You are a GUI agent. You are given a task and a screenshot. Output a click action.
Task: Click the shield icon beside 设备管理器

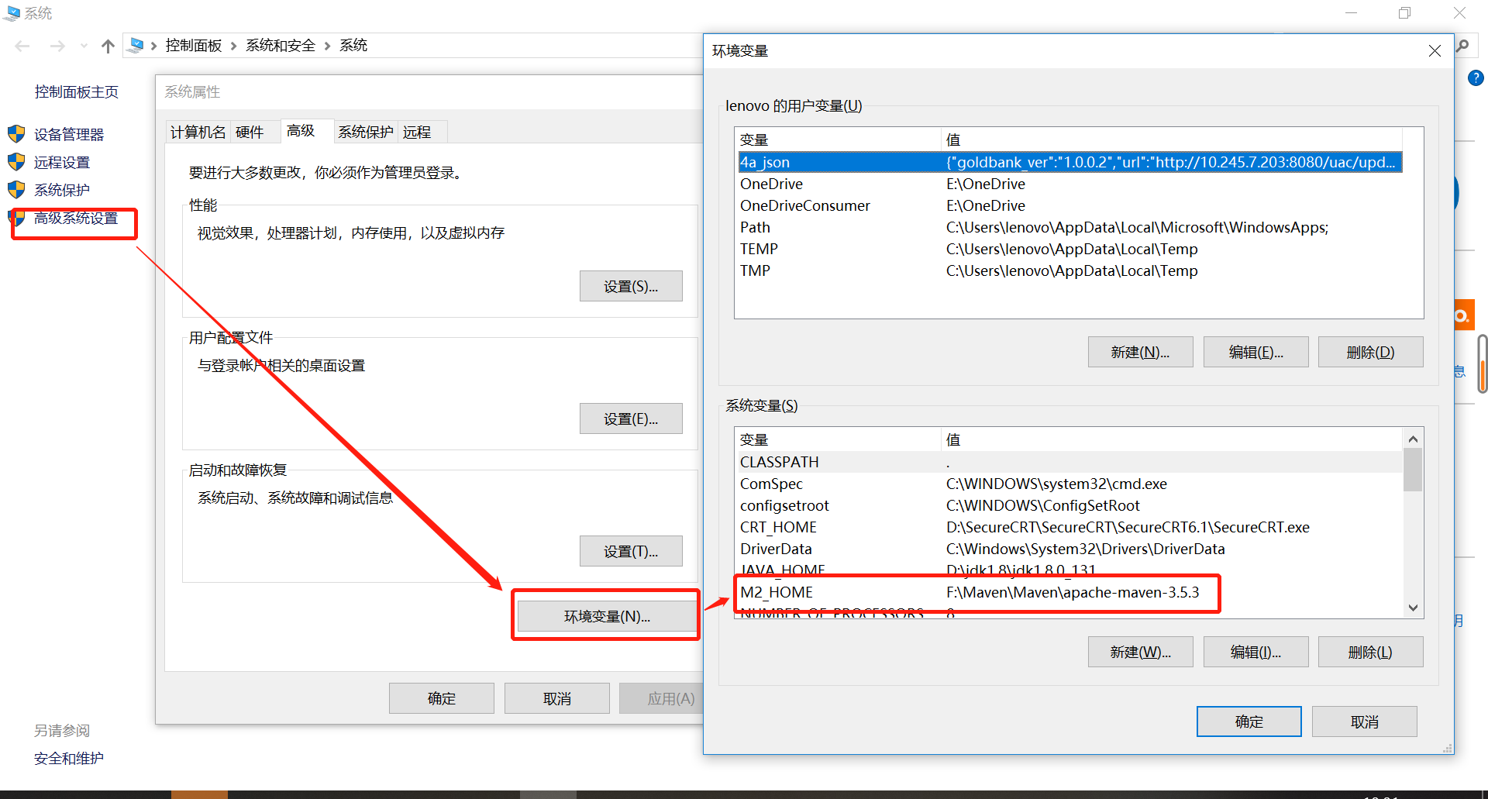pyautogui.click(x=16, y=134)
